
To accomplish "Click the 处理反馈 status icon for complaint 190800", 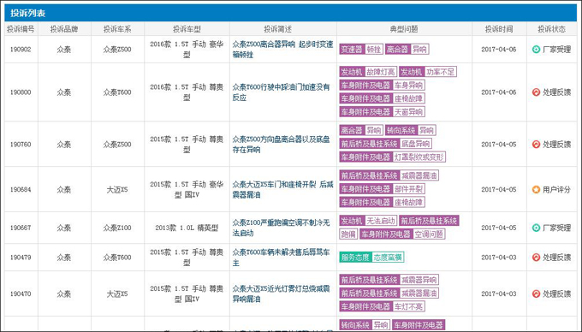I will coord(536,92).
